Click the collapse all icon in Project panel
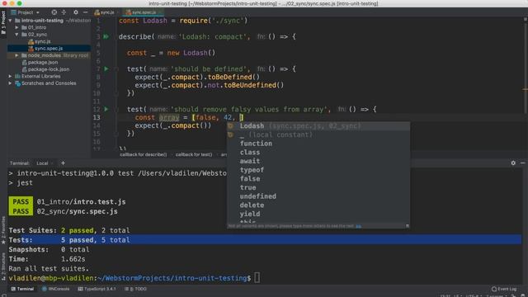Screen dimensions: 528x297 pyautogui.click(x=64, y=12)
